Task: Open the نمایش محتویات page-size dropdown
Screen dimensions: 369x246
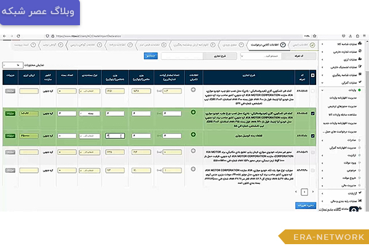Action: pos(10,65)
